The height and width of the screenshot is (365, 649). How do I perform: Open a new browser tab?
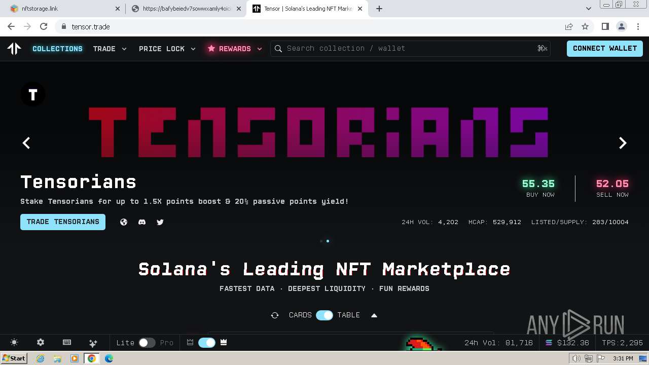pyautogui.click(x=379, y=9)
